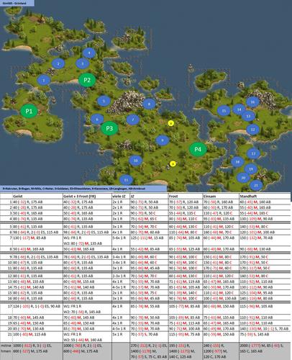Select blue camp marker 17
The height and width of the screenshot is (360, 292).
254,153
